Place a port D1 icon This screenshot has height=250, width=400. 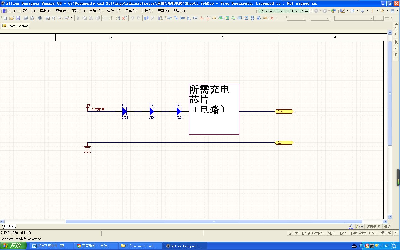266,18
